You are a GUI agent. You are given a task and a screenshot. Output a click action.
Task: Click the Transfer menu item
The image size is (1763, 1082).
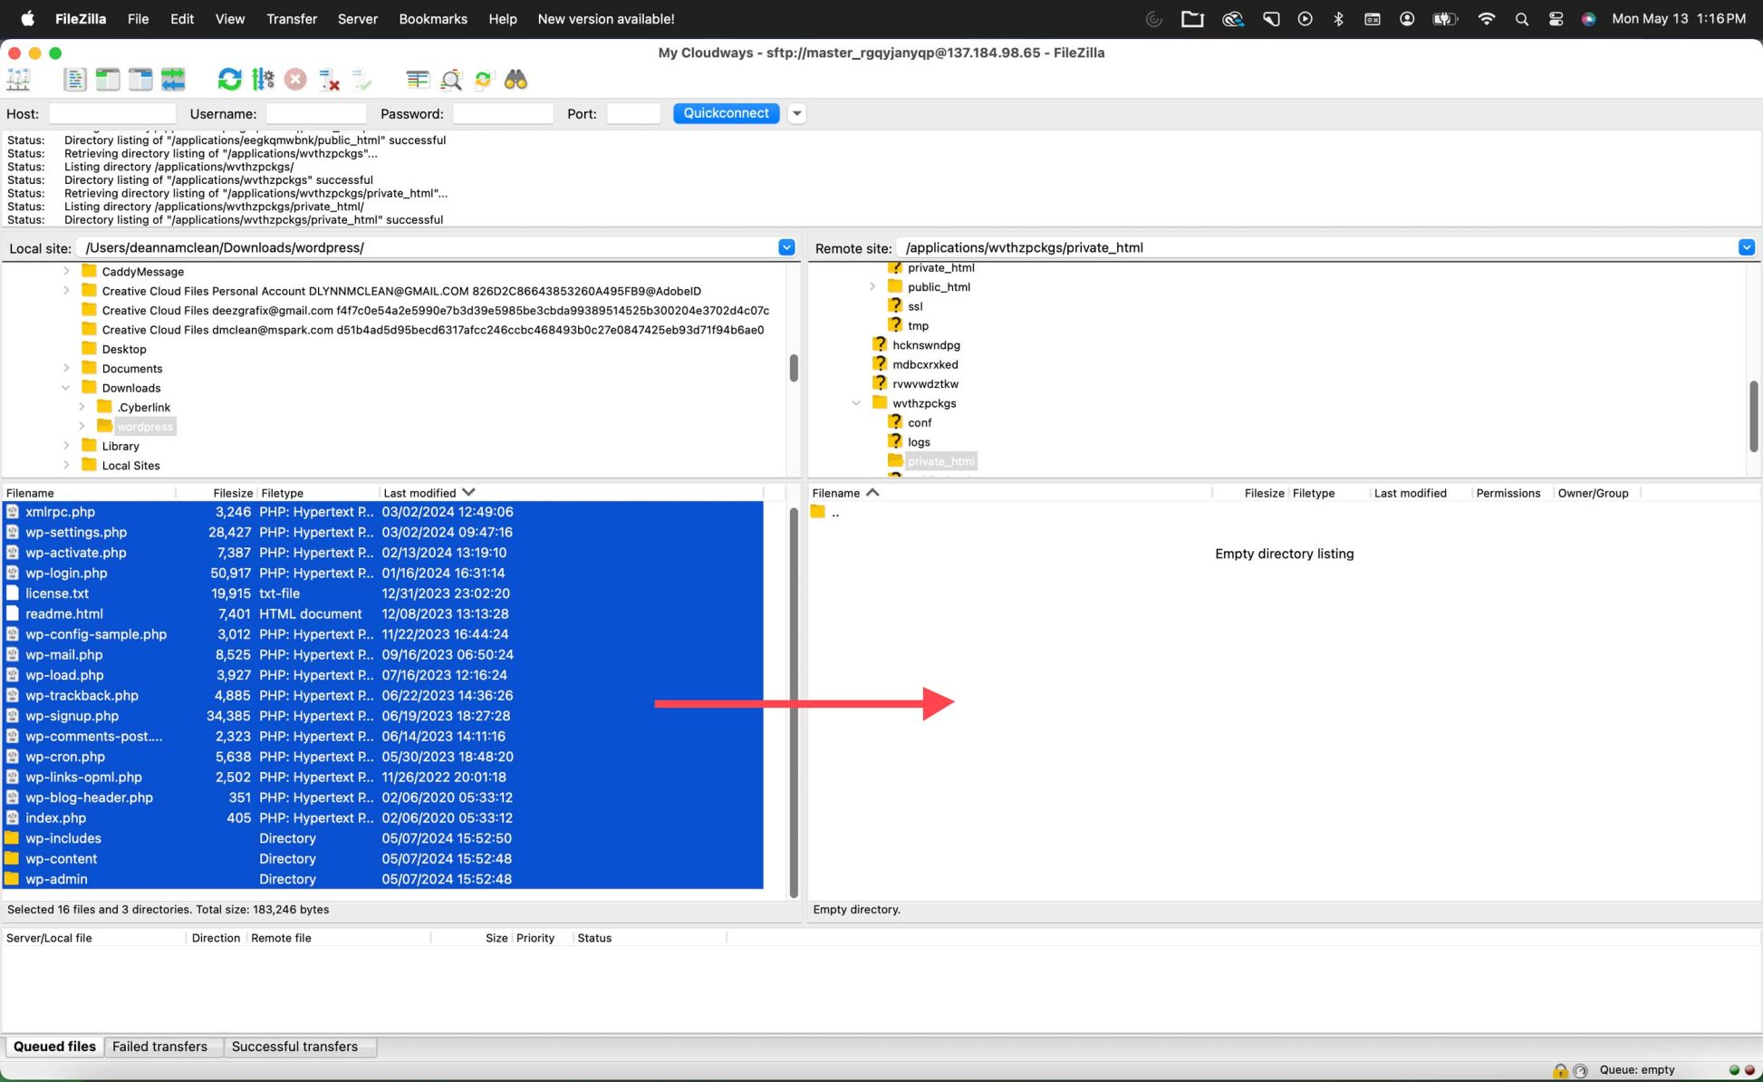coord(290,19)
